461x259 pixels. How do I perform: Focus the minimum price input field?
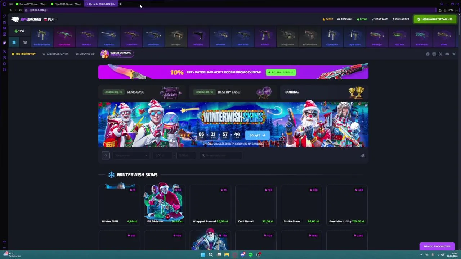point(163,155)
